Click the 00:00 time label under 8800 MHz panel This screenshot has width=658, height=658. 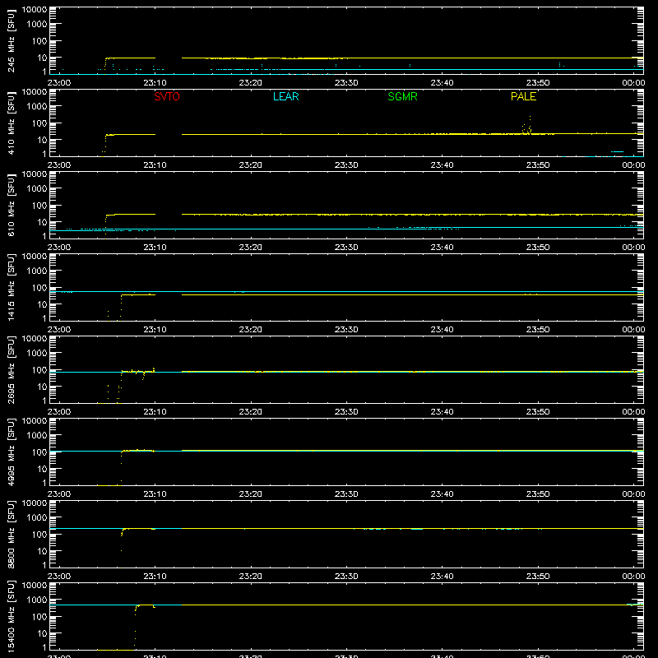point(633,577)
